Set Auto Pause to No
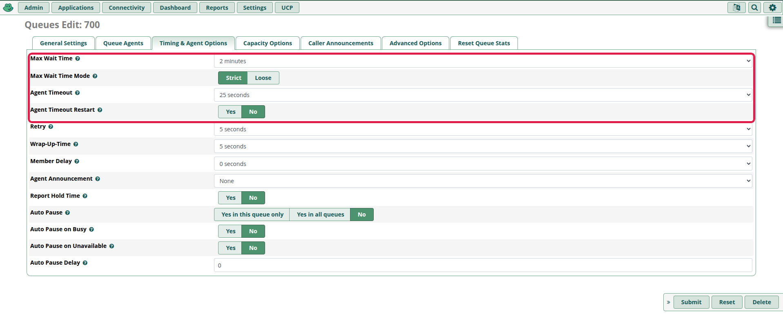 (362, 214)
